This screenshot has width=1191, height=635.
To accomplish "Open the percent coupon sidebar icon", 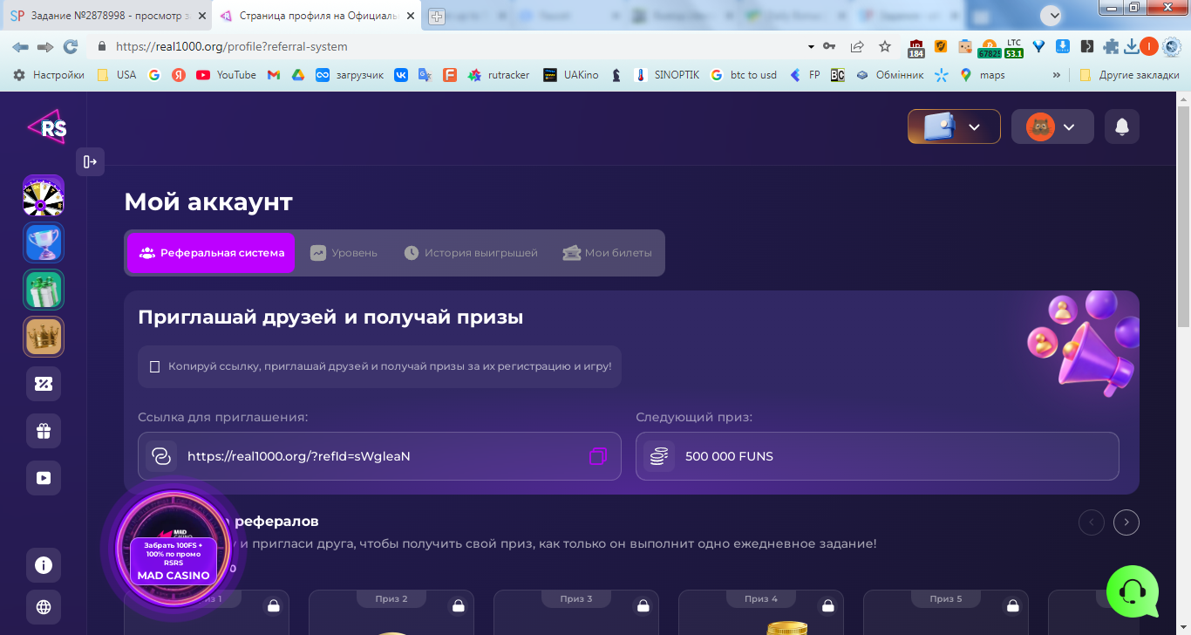I will coord(44,384).
